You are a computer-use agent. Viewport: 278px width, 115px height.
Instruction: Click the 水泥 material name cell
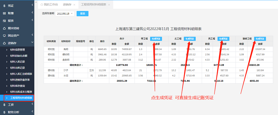pos(66,76)
